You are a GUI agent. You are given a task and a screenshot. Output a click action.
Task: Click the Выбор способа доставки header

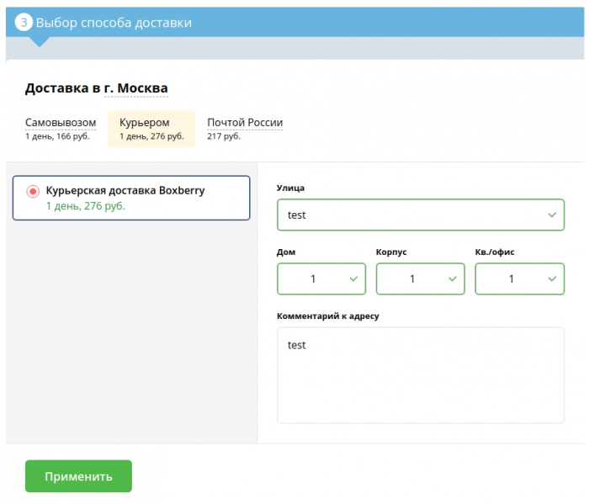[x=114, y=23]
